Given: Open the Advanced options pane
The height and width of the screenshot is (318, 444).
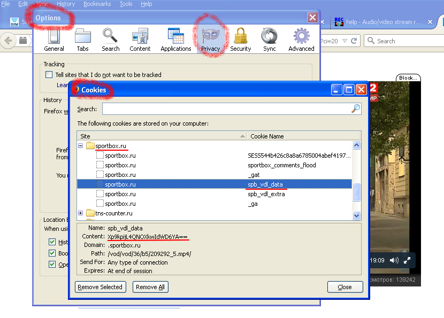Looking at the screenshot, I should tap(301, 40).
